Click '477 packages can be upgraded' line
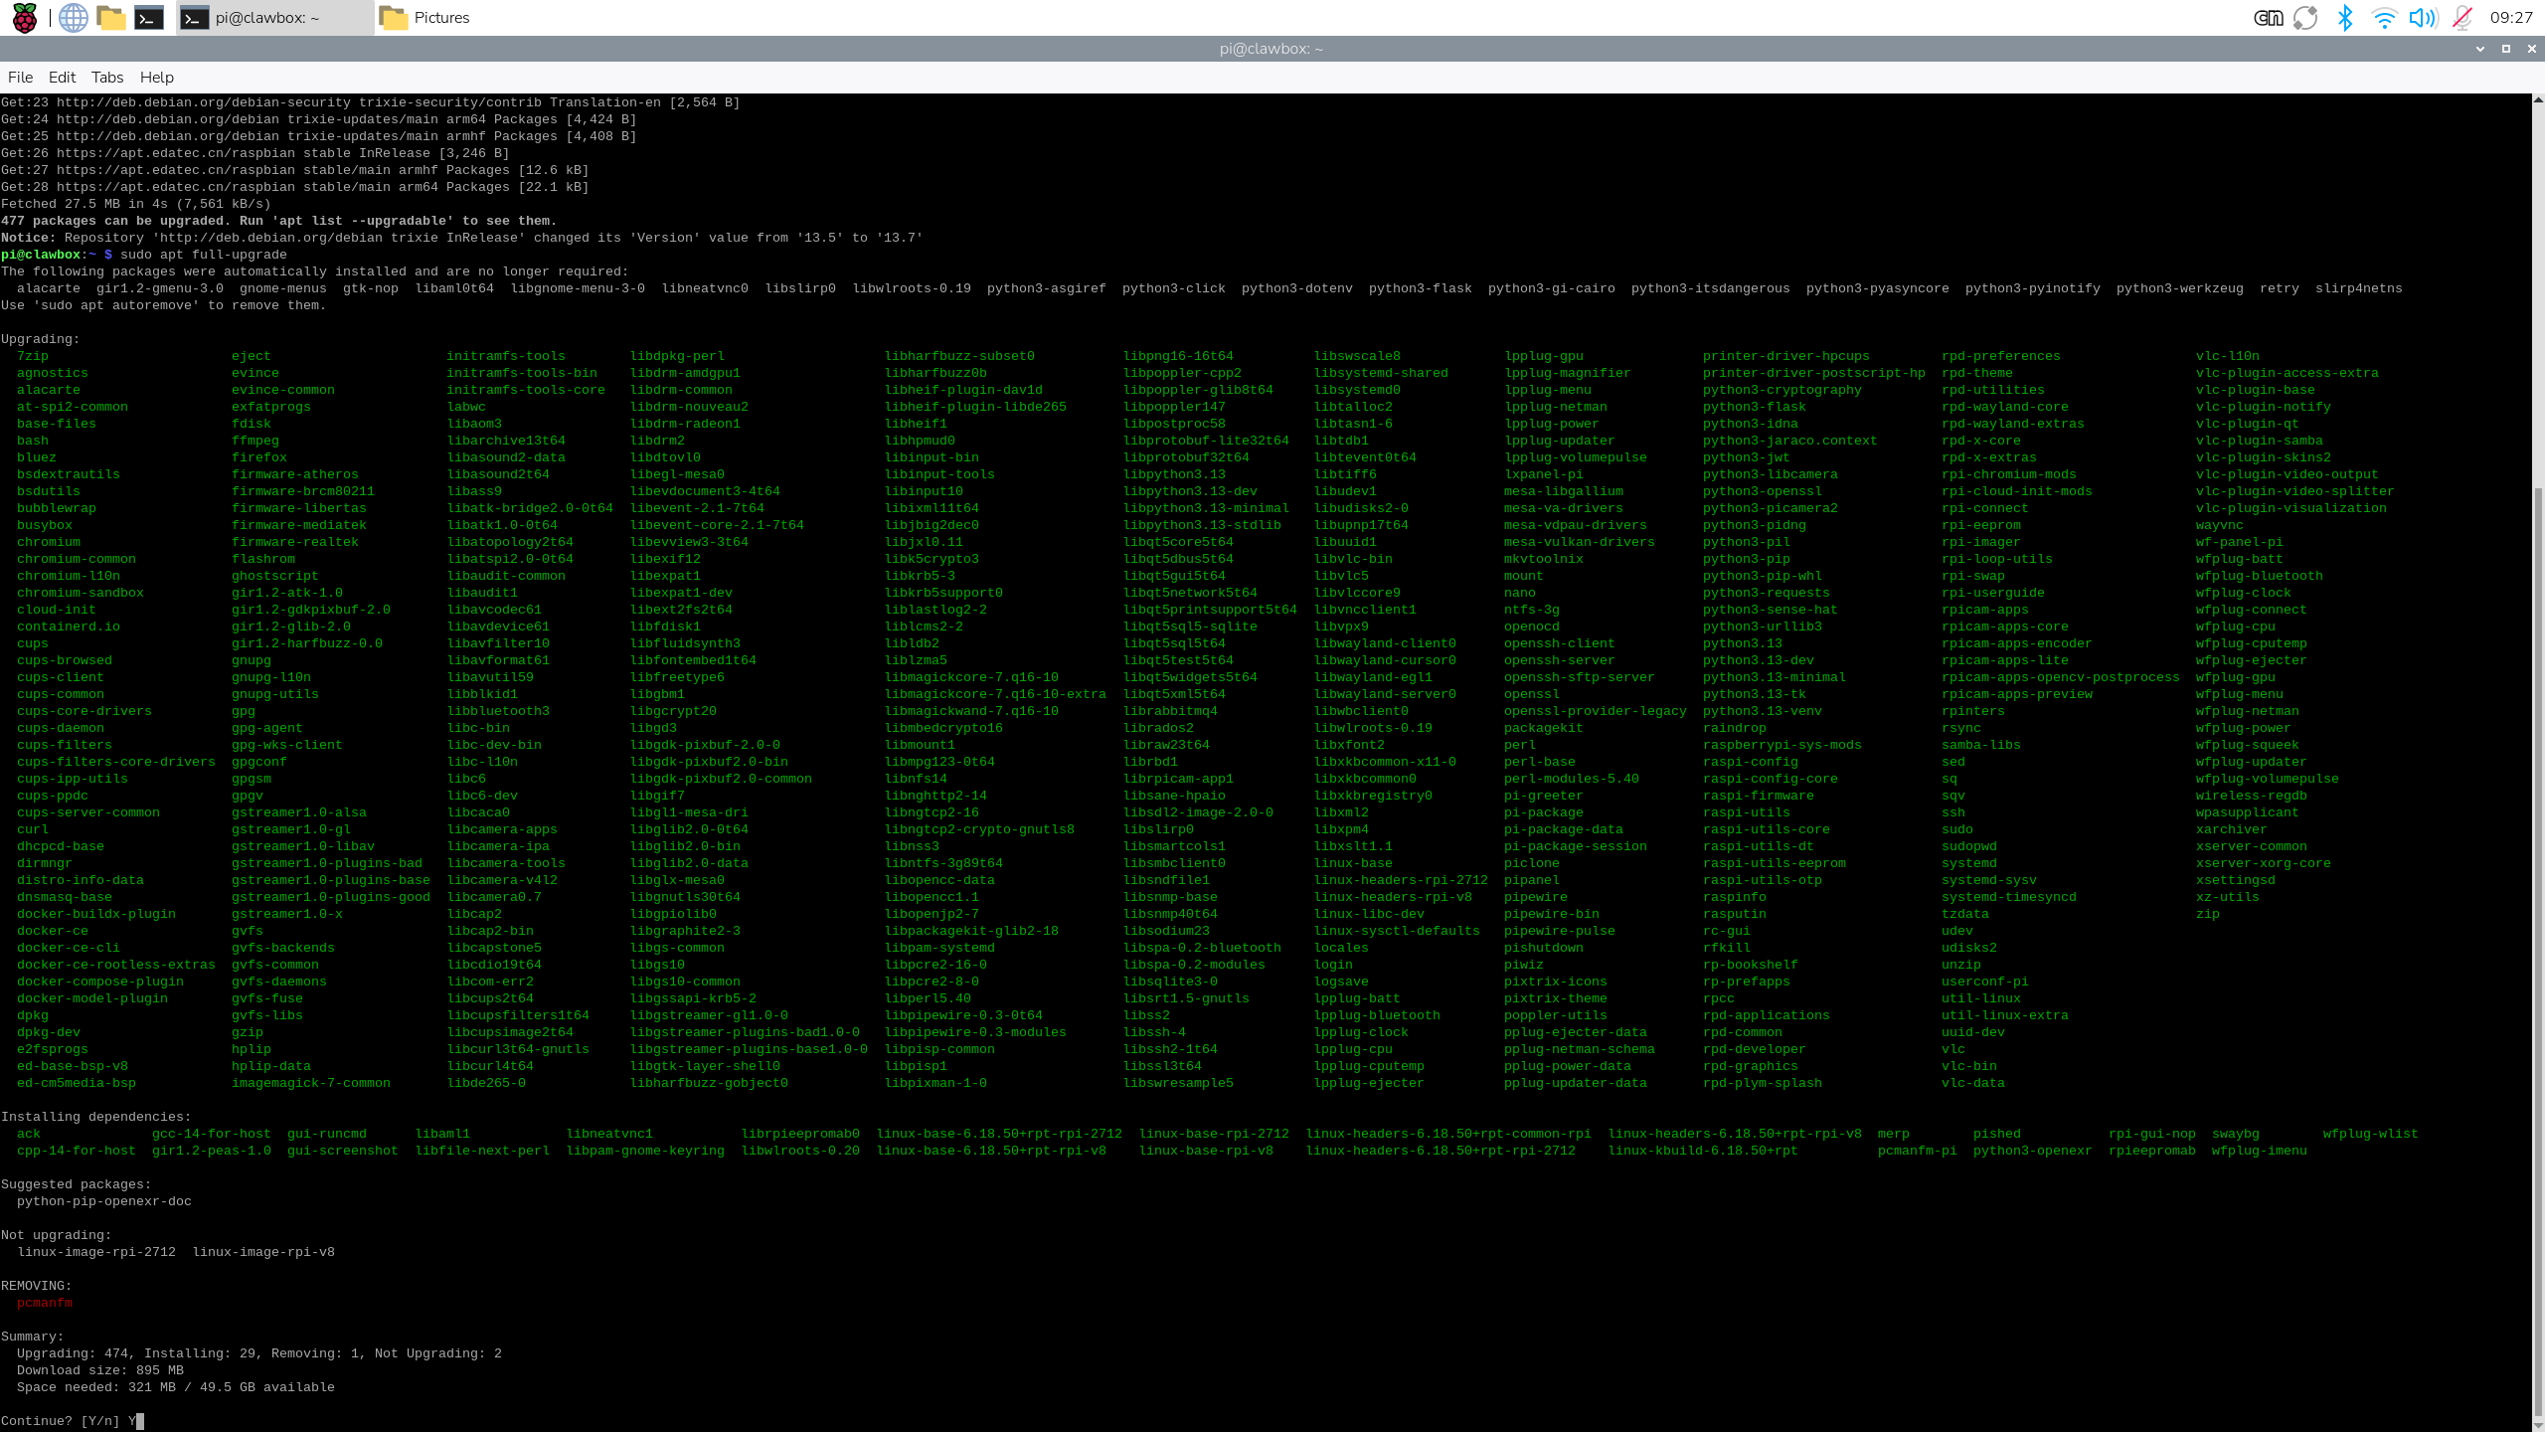2545x1432 pixels. [x=279, y=221]
